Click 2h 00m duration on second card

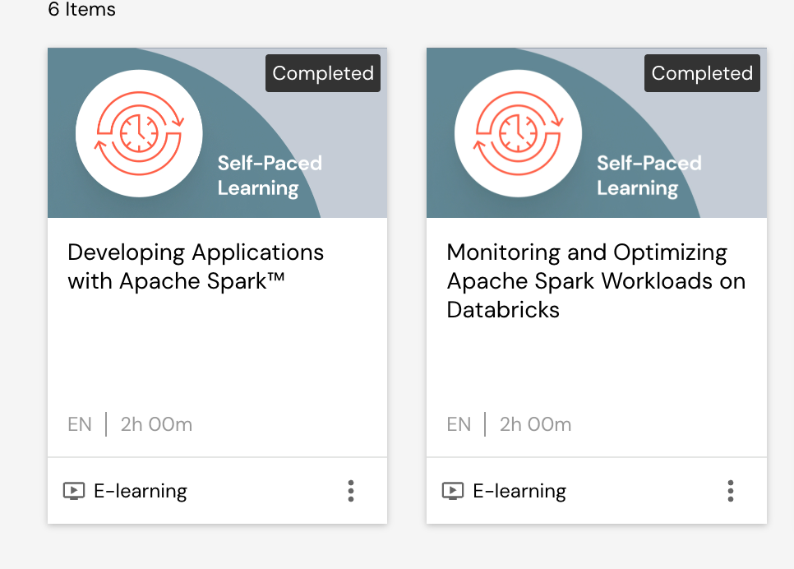535,424
